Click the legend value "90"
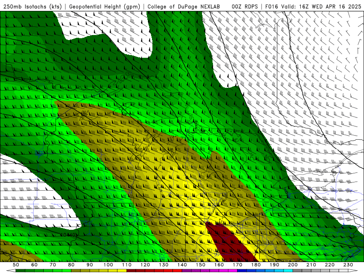Viewport: 364px width, 273px height. pos(90,265)
